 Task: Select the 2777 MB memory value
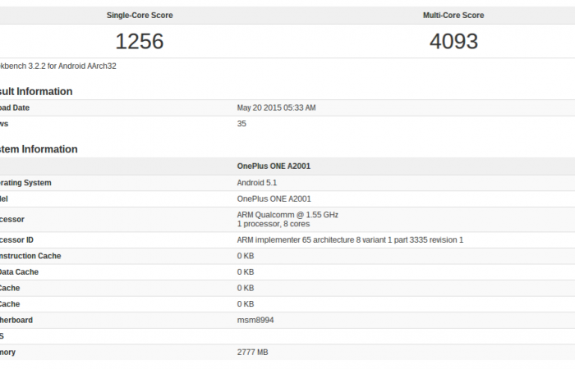(252, 352)
